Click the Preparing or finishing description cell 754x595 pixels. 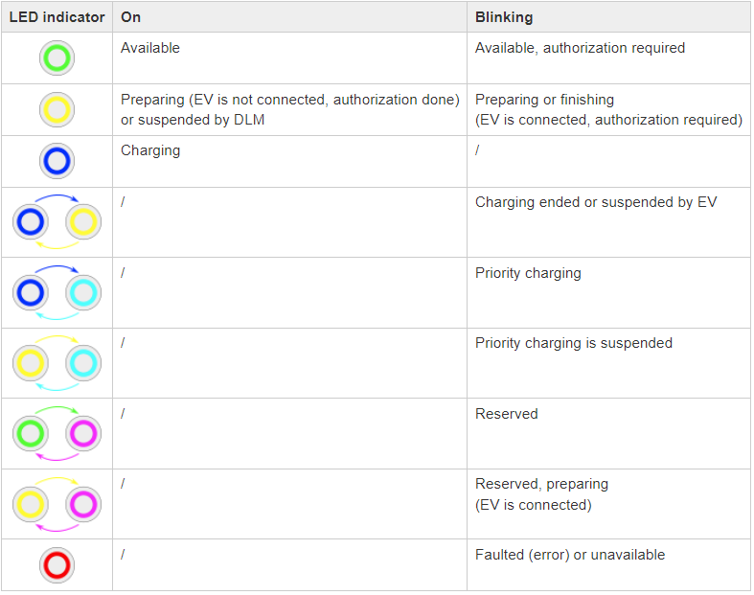click(x=608, y=109)
